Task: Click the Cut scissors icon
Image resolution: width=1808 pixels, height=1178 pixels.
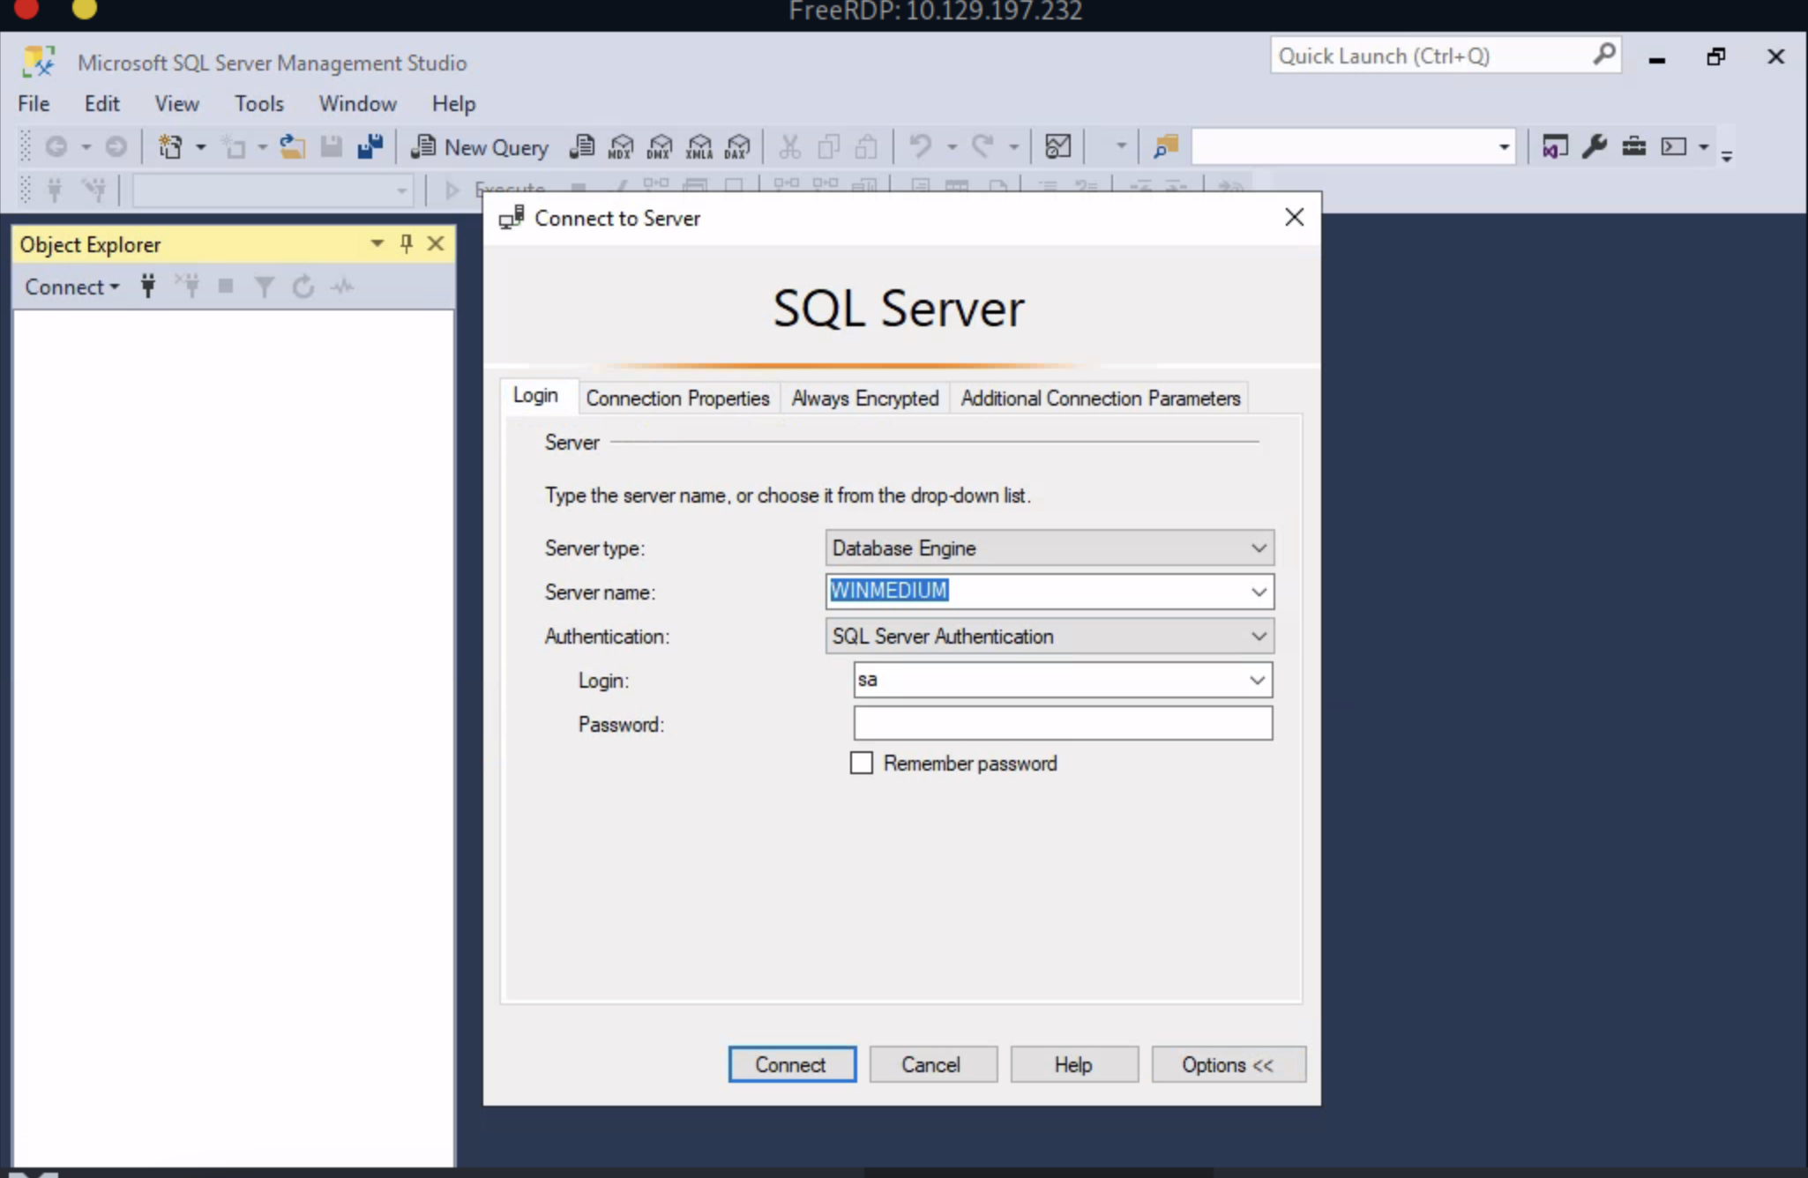Action: 789,146
